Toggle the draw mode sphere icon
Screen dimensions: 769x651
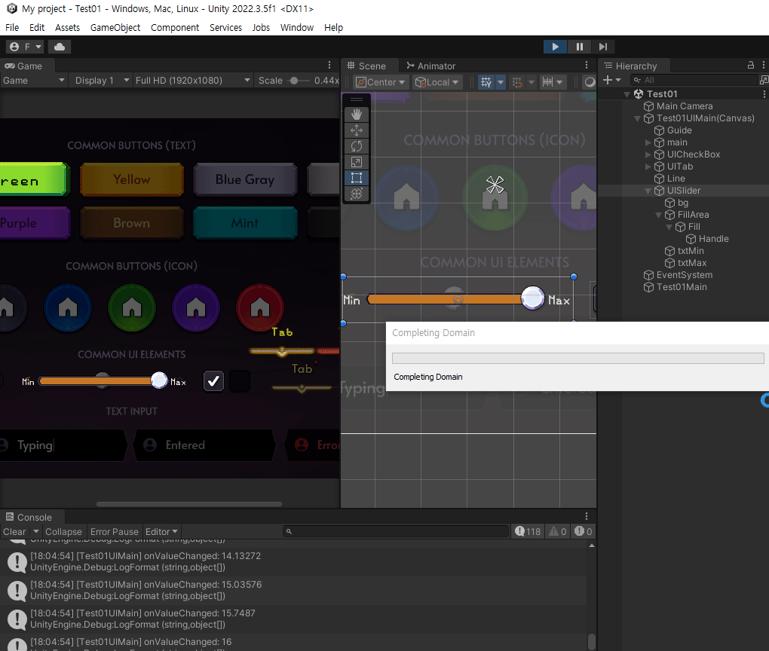click(x=590, y=82)
